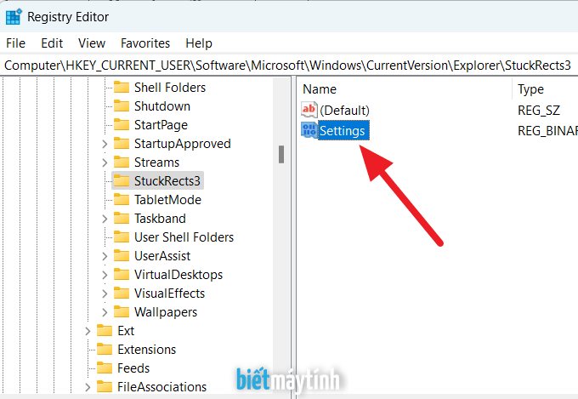Select the Shell Folders tree label
The image size is (578, 399).
[x=170, y=88]
